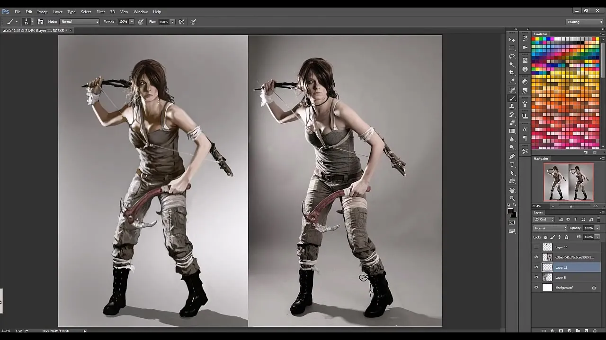Open the Image menu
606x340 pixels.
(x=43, y=12)
